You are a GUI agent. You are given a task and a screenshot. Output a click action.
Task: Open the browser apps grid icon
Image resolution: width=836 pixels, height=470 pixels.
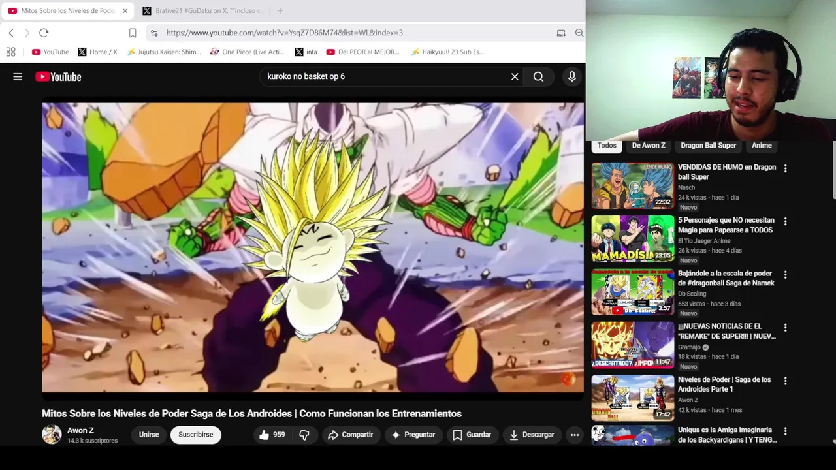(11, 52)
